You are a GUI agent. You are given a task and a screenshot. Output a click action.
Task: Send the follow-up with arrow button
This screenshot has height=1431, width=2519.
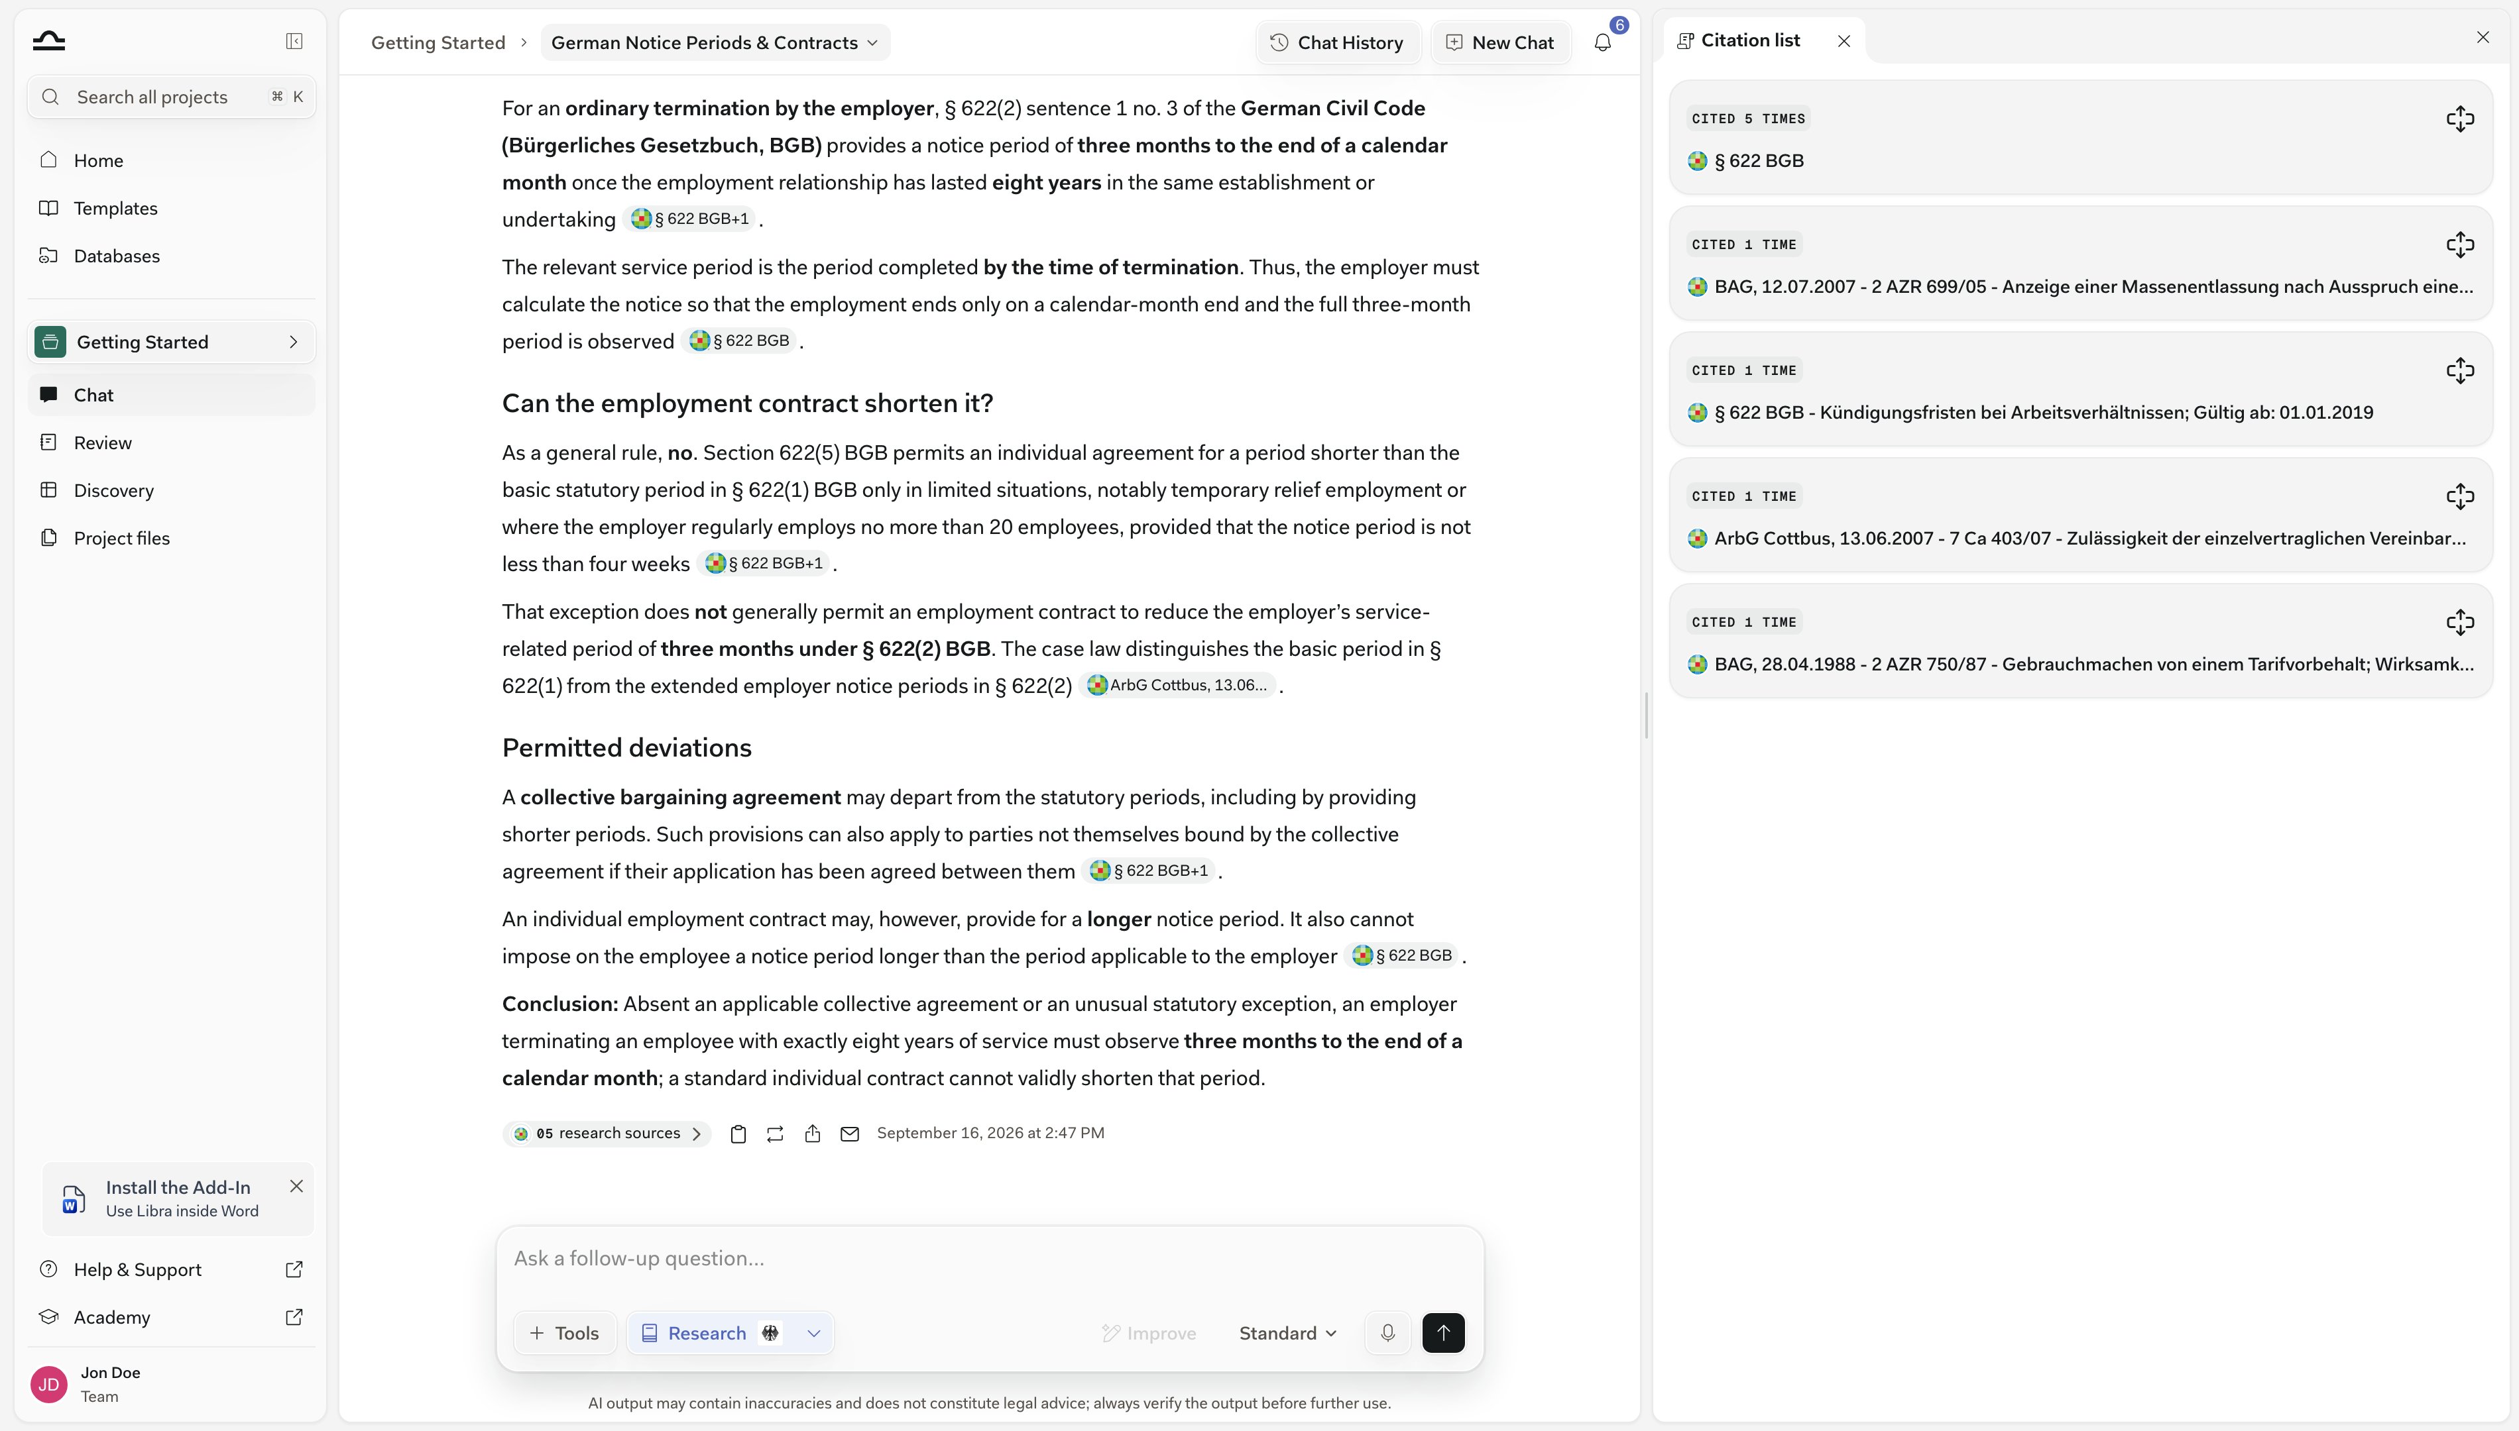click(x=1443, y=1333)
